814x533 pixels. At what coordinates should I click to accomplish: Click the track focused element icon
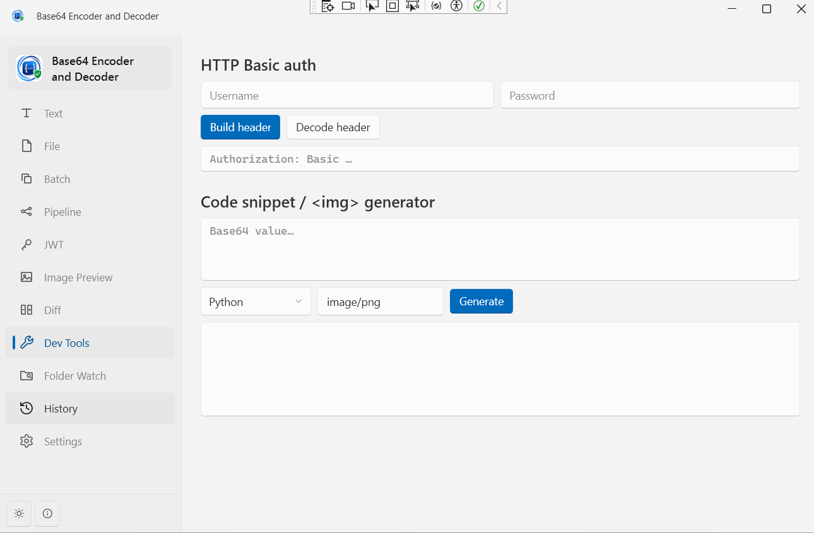[x=413, y=6]
